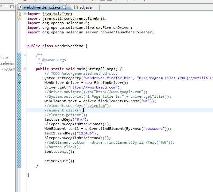
Task: Click the warning marker beside import java.util.concurrent.TimeUnit
Action: pyautogui.click(x=19, y=18)
